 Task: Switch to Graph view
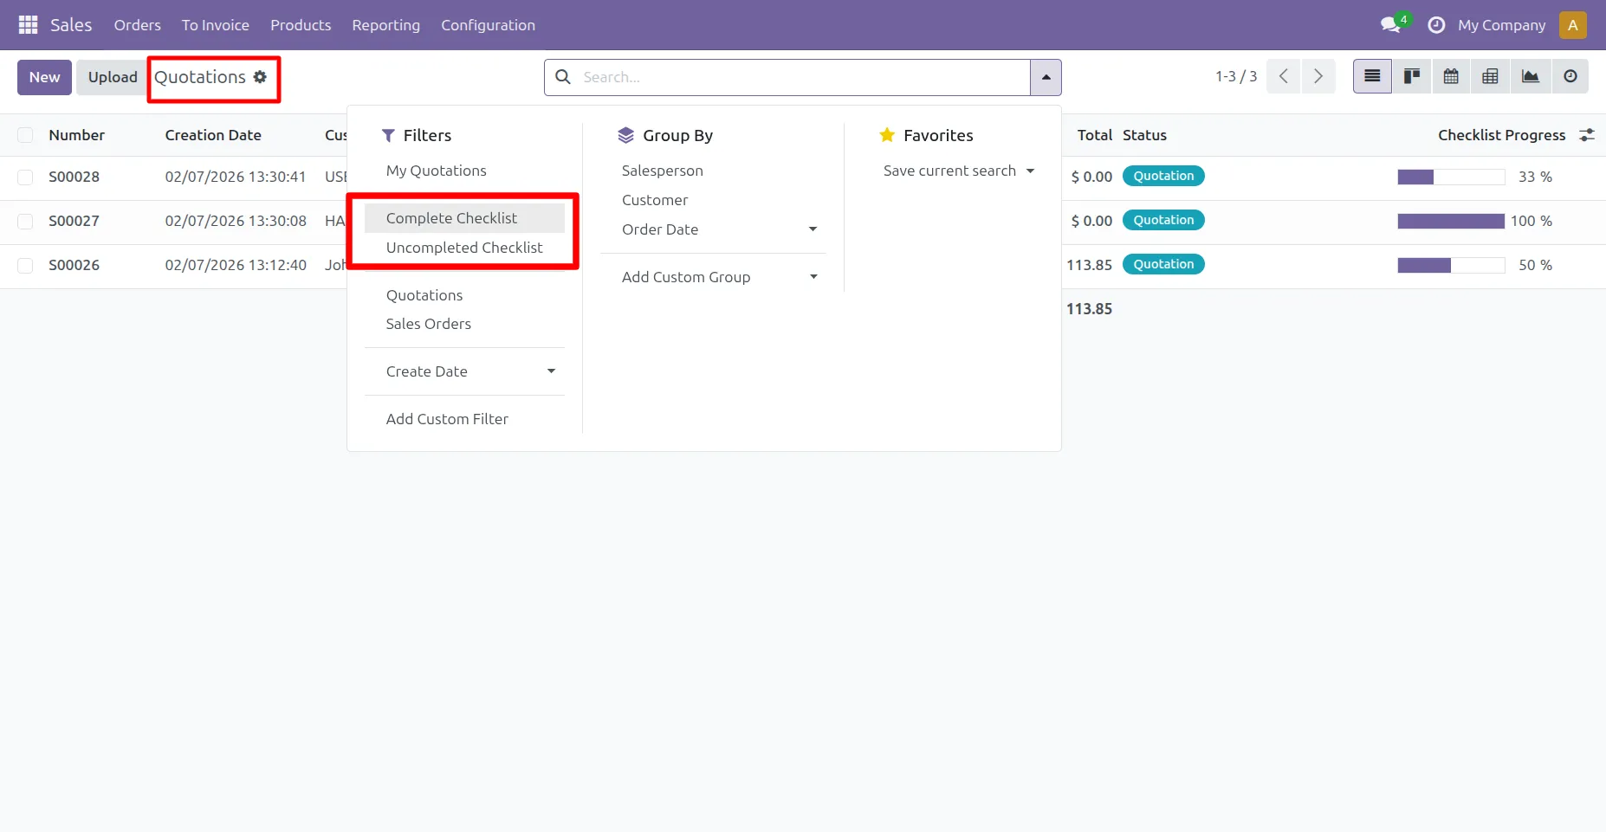(1530, 77)
